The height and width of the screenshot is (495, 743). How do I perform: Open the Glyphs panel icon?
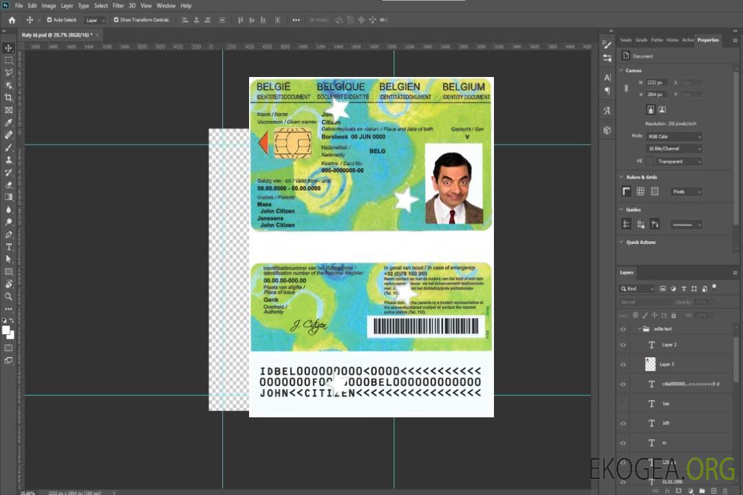(x=607, y=111)
